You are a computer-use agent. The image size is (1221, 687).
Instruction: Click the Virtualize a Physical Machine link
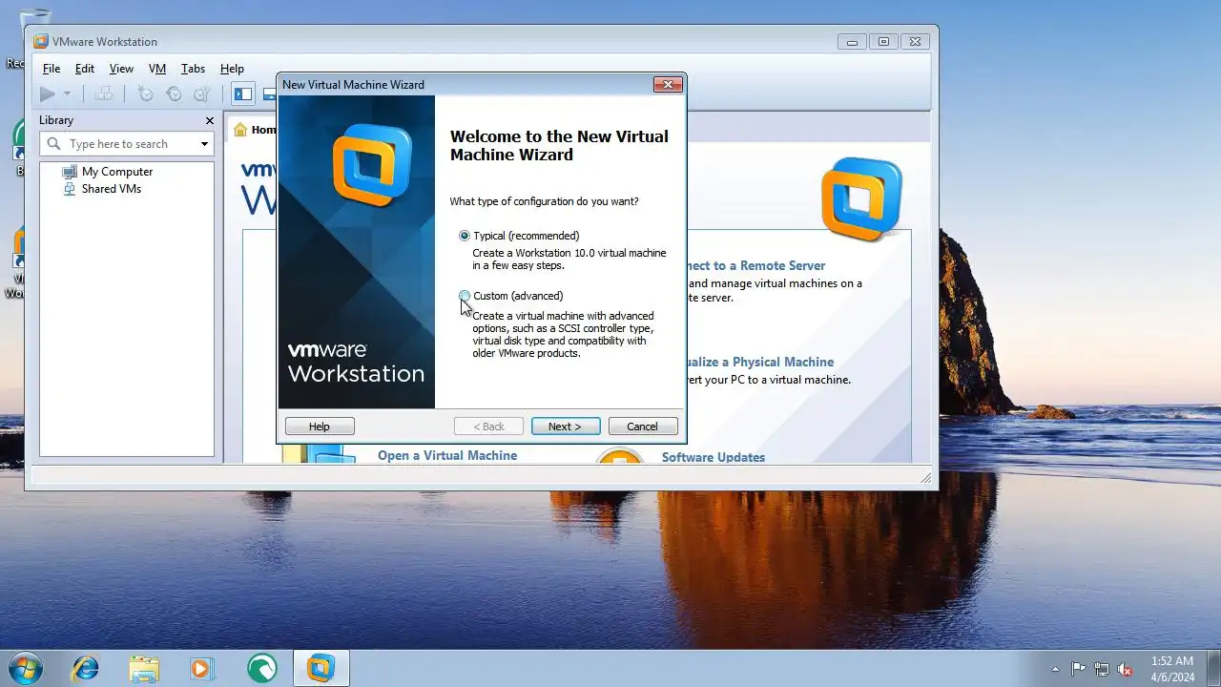coord(759,363)
